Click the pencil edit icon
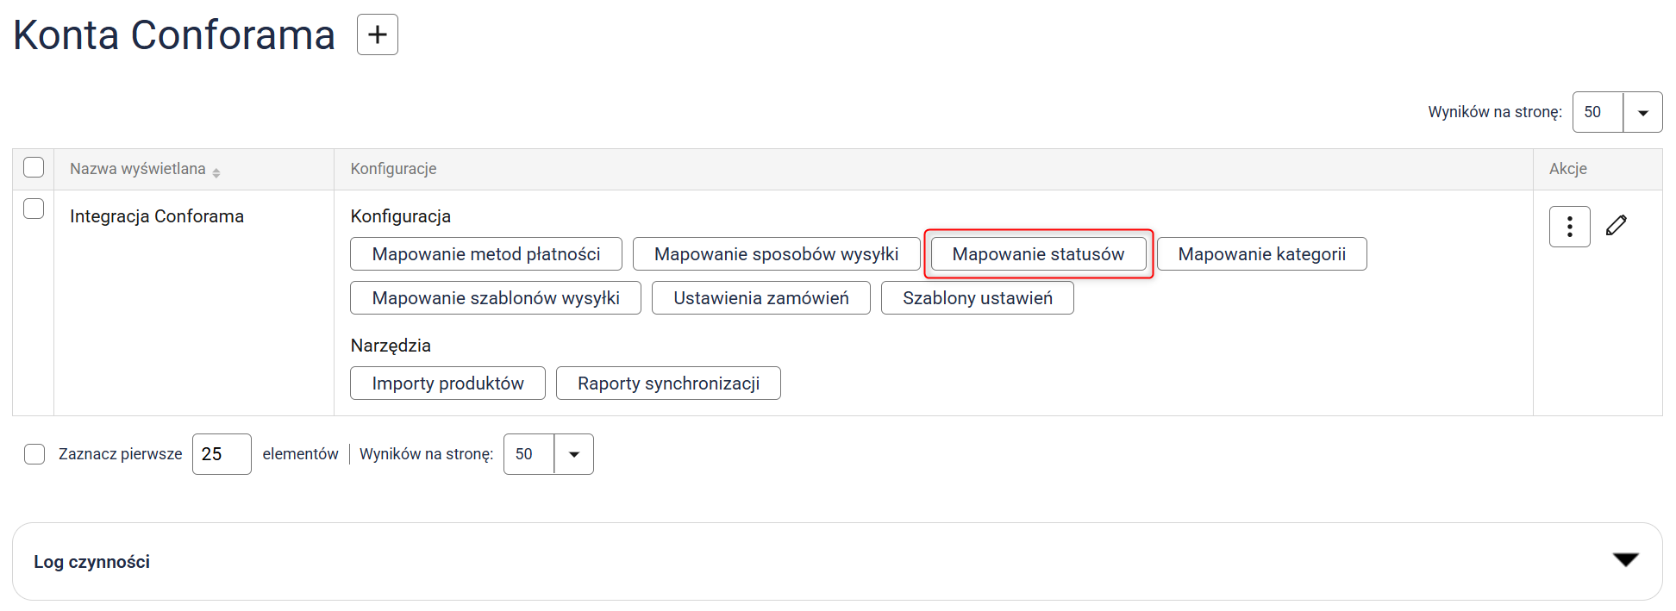The width and height of the screenshot is (1676, 611). [x=1617, y=226]
